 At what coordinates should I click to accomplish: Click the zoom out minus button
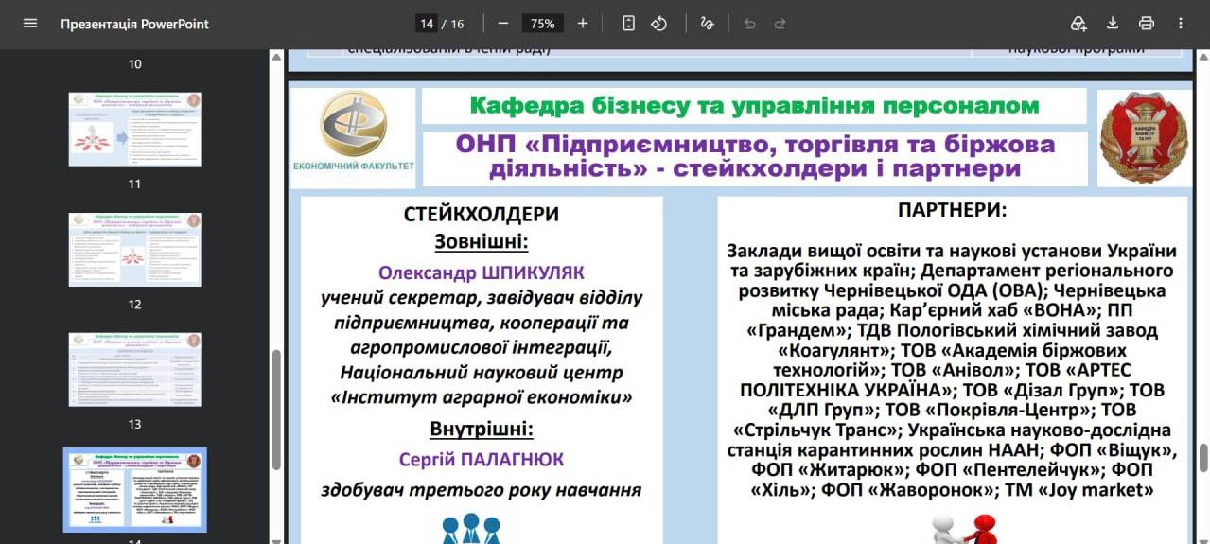point(503,24)
